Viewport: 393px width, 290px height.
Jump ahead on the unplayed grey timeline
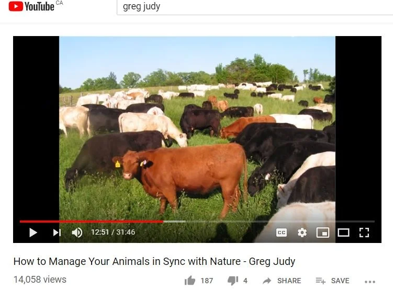[269, 222]
